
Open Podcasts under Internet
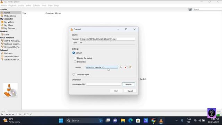click(x=8, y=53)
